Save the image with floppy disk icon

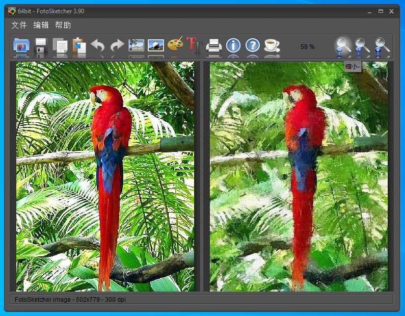[x=41, y=46]
